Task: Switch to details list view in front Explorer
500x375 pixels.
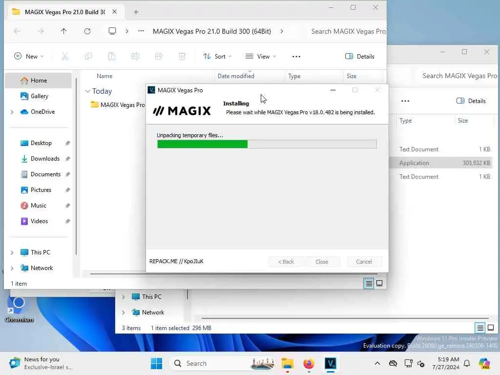Action: click(x=369, y=283)
